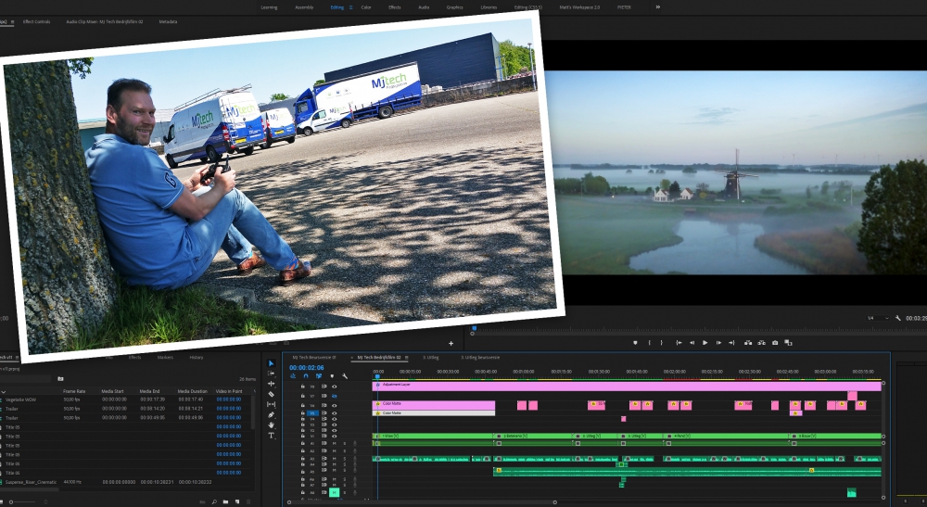Viewport: 927px width, 507px height.
Task: Click the timeline horizontal zoom scroll bar
Action: coord(422,502)
